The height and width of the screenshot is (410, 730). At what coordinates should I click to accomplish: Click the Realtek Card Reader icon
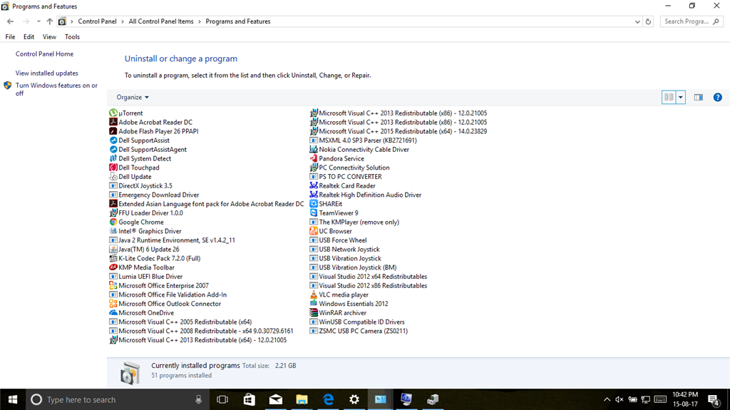click(x=314, y=185)
